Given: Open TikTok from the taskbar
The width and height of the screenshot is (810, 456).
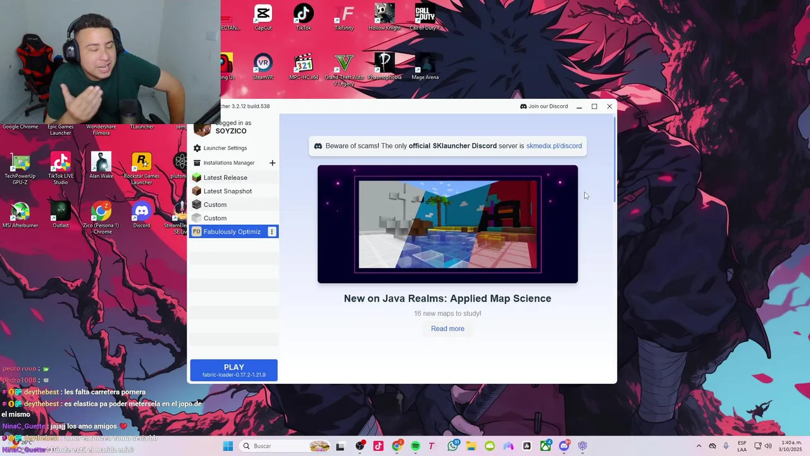Looking at the screenshot, I should tap(378, 446).
